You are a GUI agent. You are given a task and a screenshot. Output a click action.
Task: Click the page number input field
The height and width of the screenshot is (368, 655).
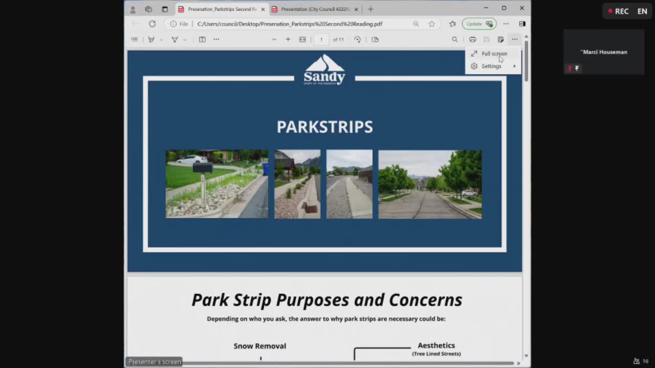click(x=321, y=39)
